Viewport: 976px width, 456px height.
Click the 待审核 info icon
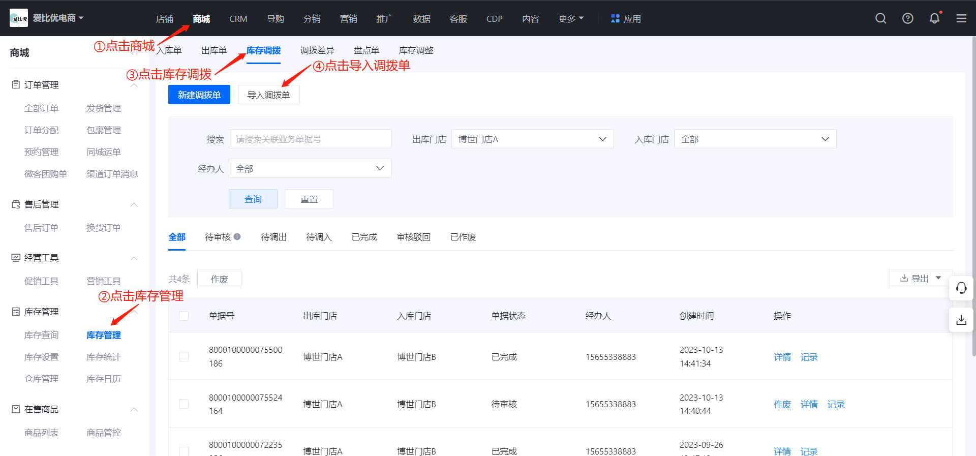point(237,237)
